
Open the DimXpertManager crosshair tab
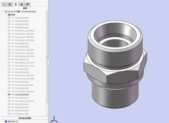pos(22,4)
